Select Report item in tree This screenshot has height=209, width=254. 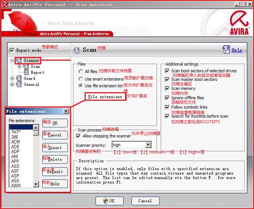[x=37, y=72]
